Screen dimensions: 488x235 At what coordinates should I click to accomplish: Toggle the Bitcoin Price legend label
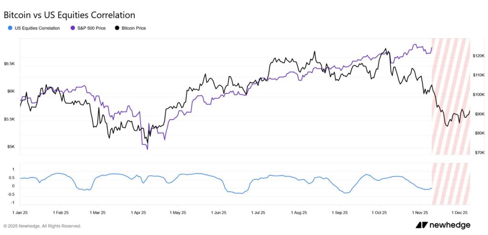point(134,28)
